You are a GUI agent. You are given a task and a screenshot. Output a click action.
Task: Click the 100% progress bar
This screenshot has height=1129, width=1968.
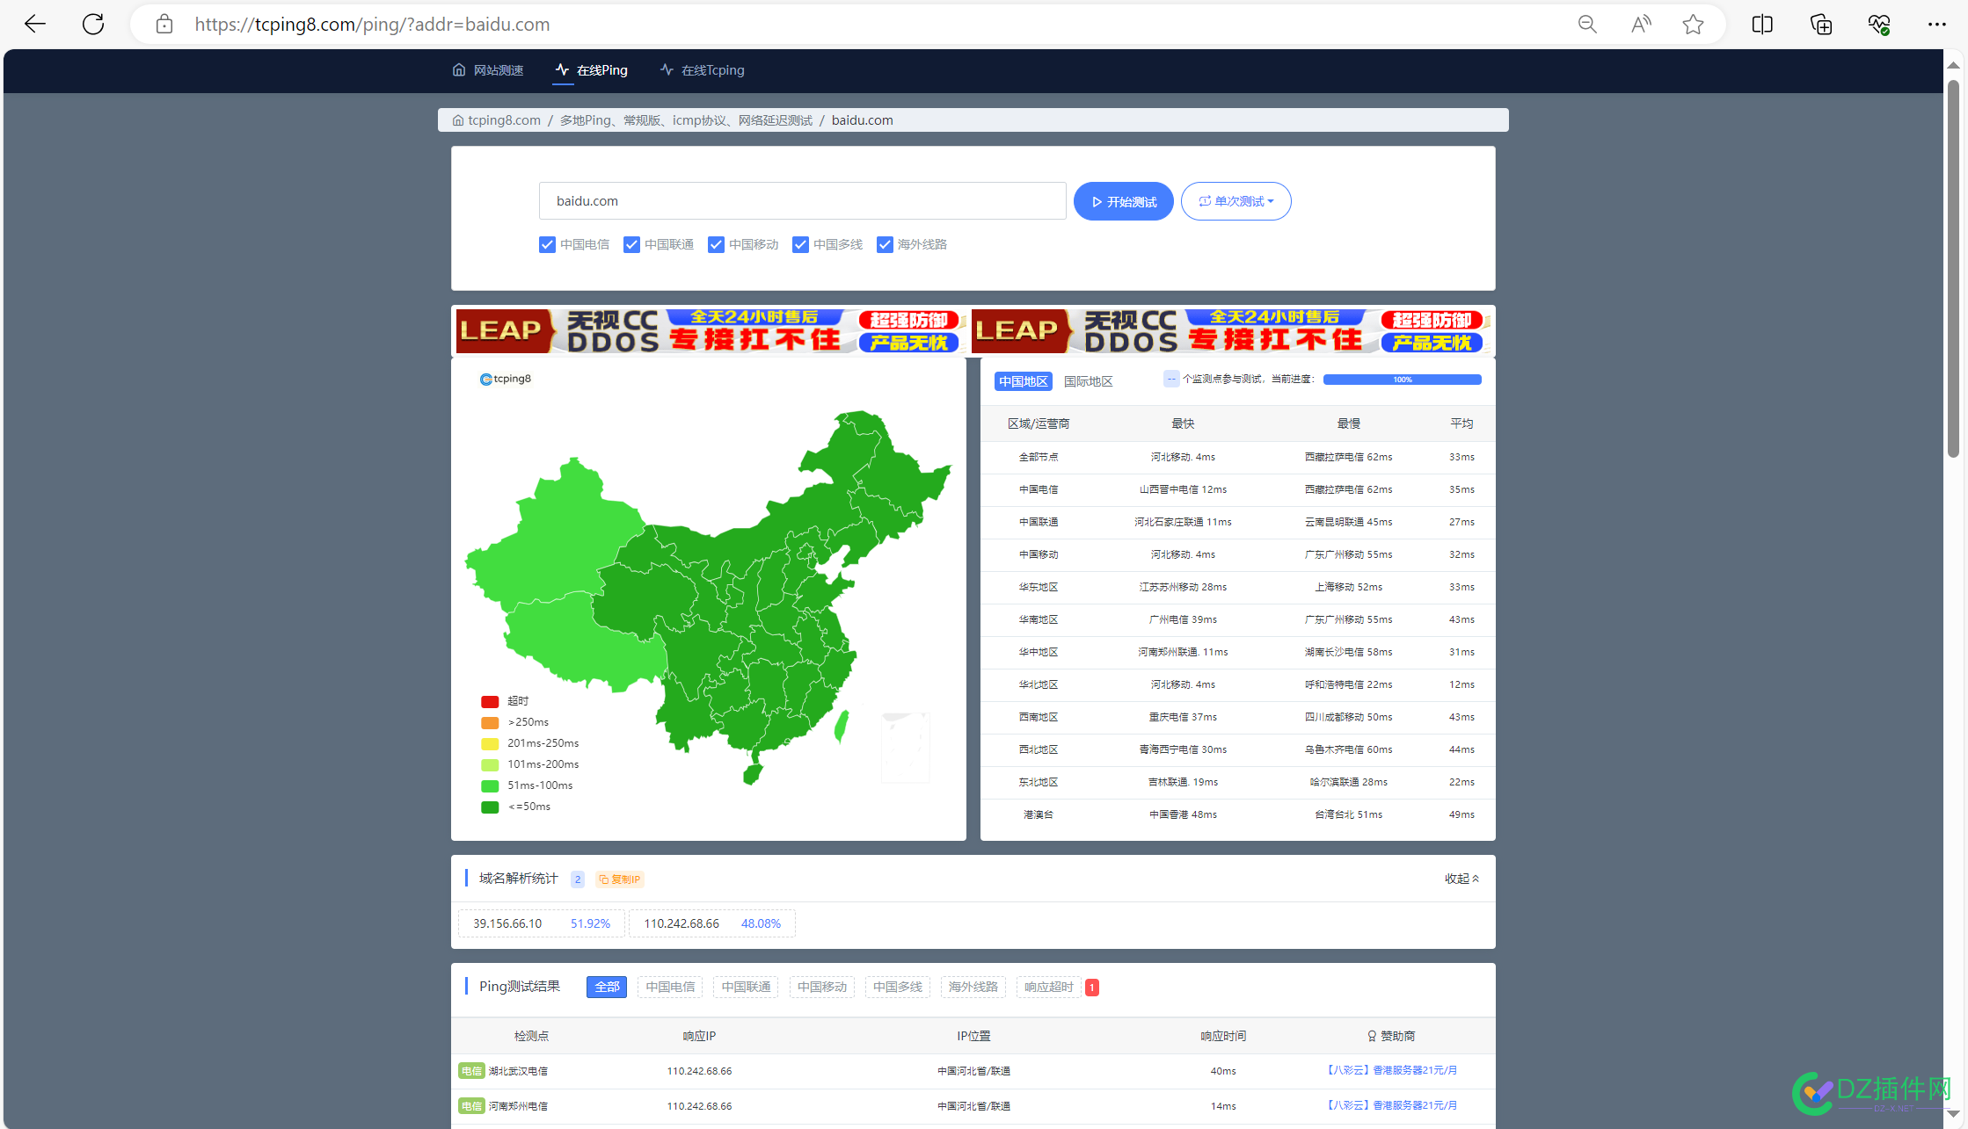pyautogui.click(x=1403, y=380)
